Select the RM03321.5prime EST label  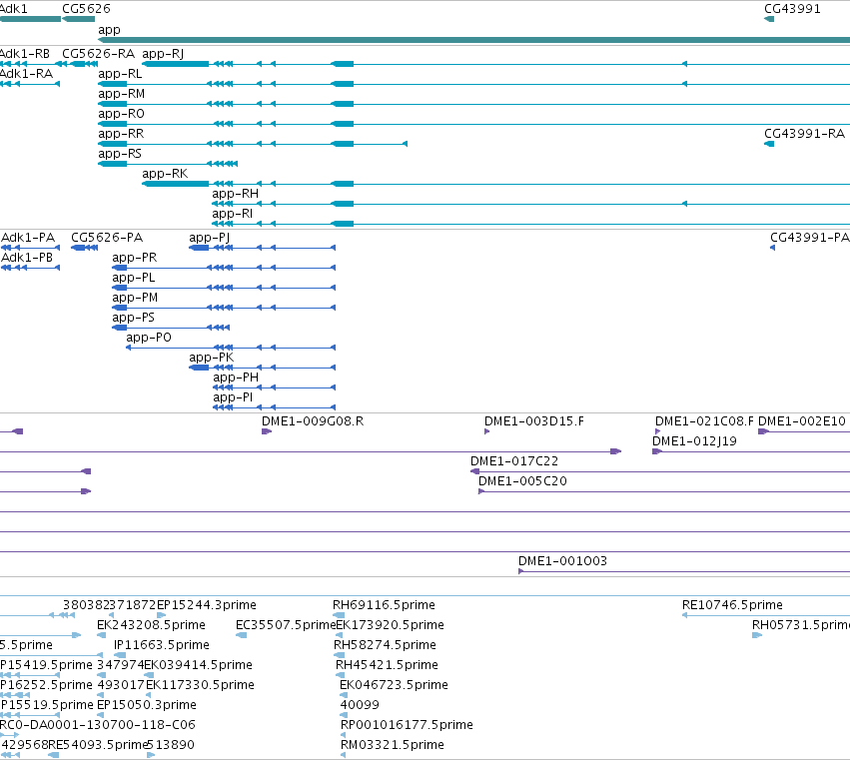393,745
